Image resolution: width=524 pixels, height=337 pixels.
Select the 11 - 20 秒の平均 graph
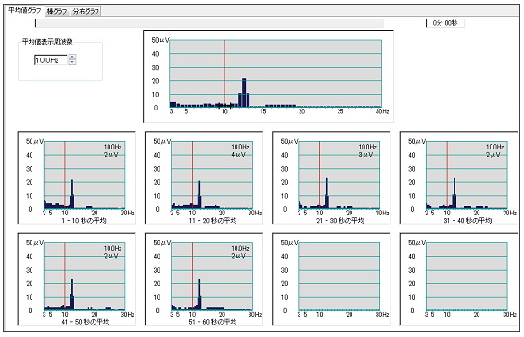click(x=204, y=177)
